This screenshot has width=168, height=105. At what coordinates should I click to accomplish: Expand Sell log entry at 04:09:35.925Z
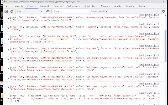point(9,78)
